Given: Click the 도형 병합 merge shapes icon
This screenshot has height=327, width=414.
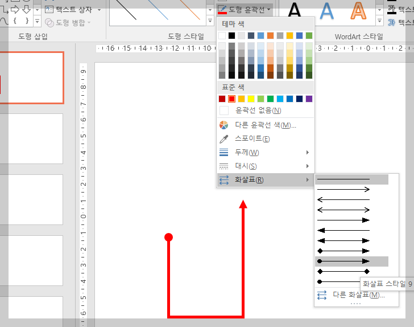Looking at the screenshot, I should (x=49, y=22).
